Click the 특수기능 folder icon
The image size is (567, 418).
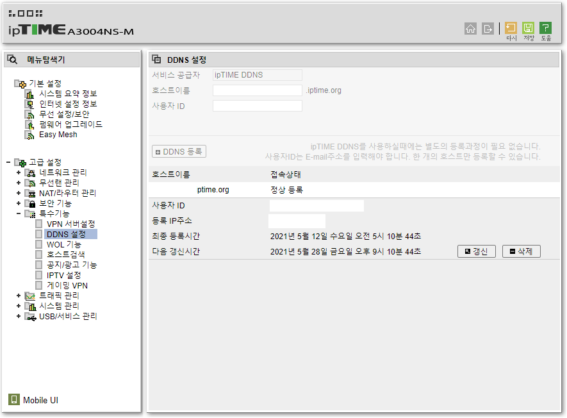pyautogui.click(x=30, y=214)
